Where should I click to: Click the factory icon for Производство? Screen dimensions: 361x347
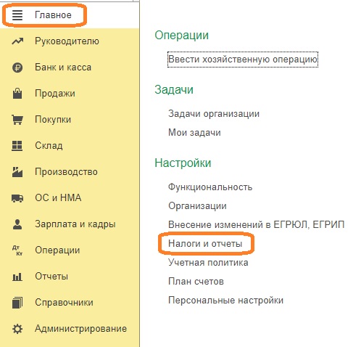point(17,172)
